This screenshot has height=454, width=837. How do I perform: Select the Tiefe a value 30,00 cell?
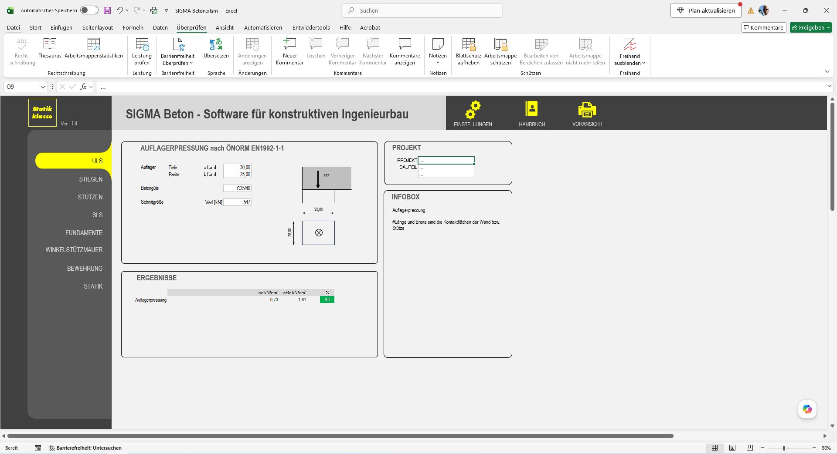pos(237,167)
